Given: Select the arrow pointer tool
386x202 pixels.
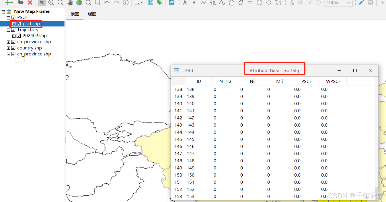Looking at the screenshot, I should [42, 3].
